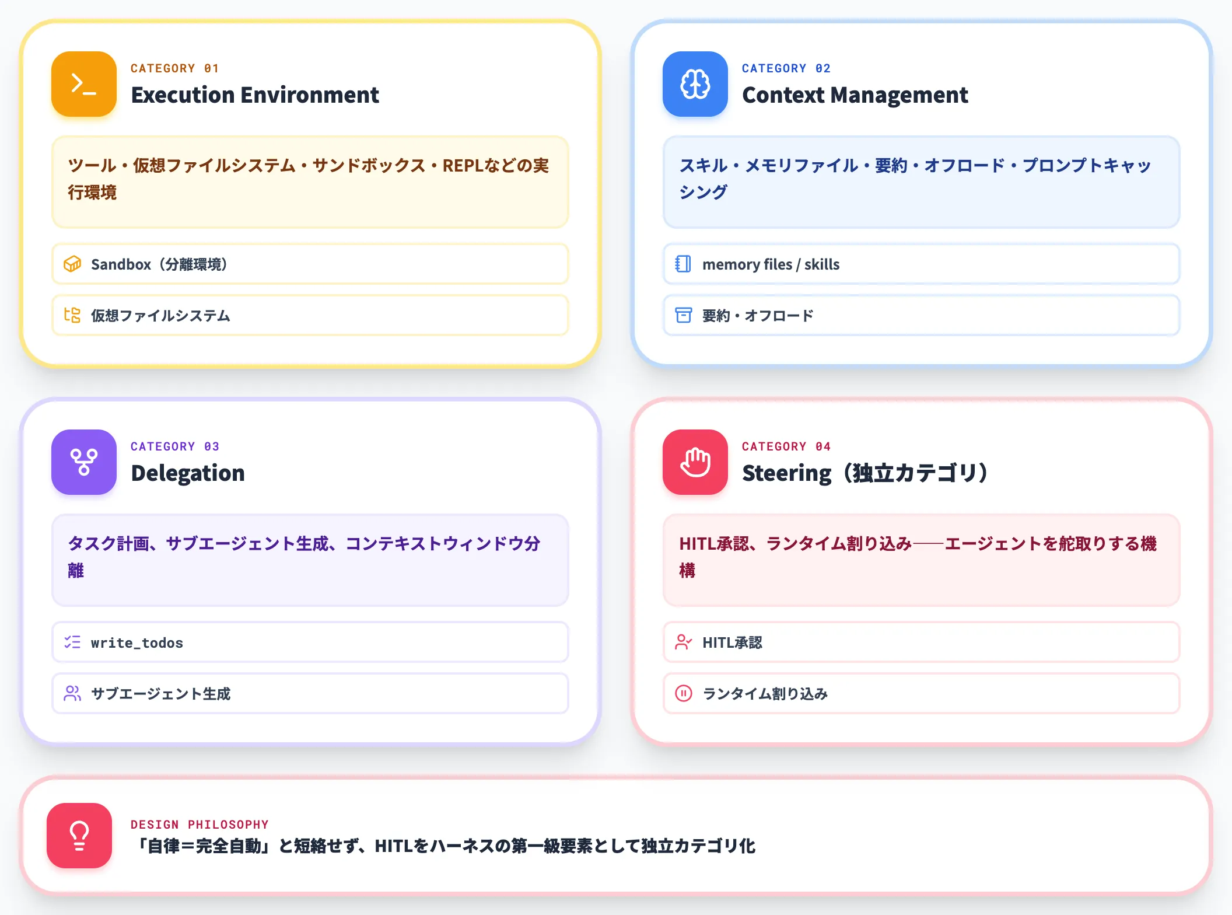Click the checklist icon beside write_todos

[72, 642]
